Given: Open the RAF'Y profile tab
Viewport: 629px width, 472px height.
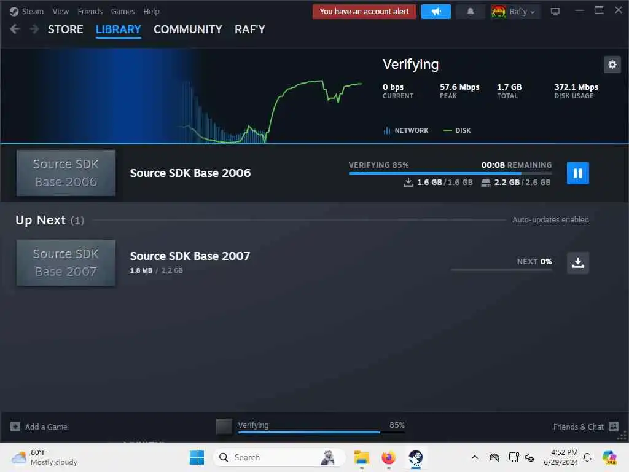Looking at the screenshot, I should (x=250, y=29).
